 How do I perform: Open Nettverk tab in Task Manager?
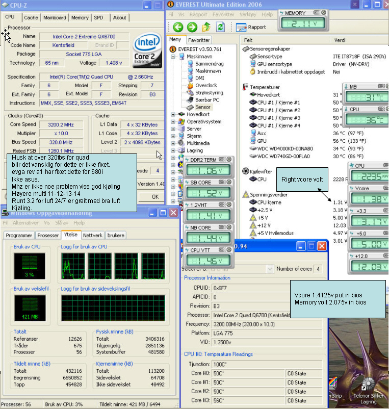pyautogui.click(x=93, y=236)
